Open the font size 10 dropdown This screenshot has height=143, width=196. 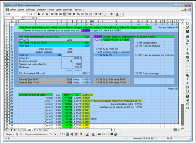pyautogui.click(x=34, y=14)
